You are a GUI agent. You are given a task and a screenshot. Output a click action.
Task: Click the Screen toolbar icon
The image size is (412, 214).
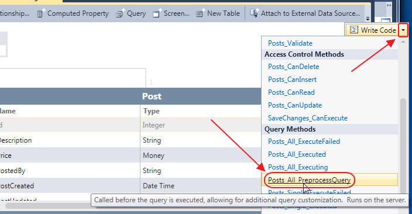(157, 13)
